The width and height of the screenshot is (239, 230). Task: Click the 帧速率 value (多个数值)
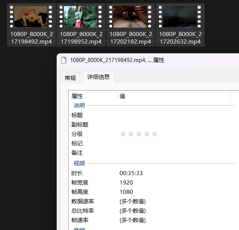click(x=133, y=220)
